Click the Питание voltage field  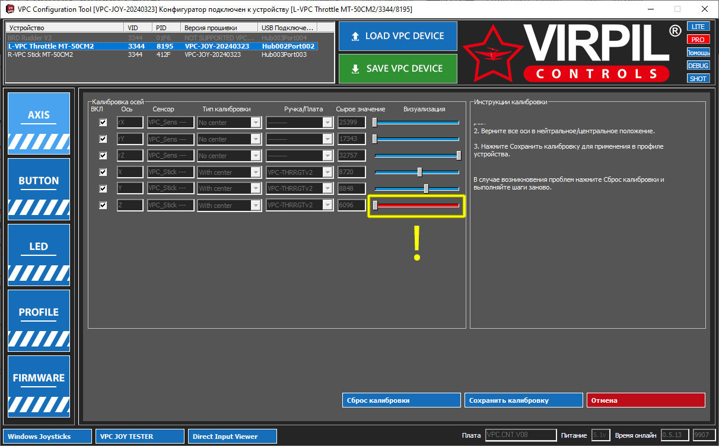601,435
